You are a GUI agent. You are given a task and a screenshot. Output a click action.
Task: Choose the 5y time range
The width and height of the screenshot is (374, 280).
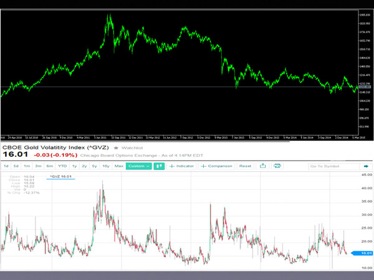(95, 166)
